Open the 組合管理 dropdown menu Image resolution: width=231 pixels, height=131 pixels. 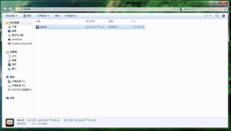tap(11, 16)
